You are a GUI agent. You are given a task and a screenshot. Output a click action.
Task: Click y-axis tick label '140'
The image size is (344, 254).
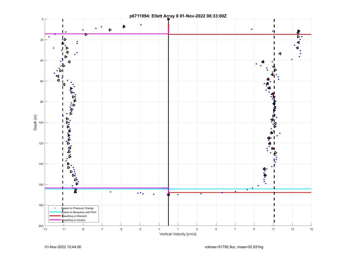[41, 164]
